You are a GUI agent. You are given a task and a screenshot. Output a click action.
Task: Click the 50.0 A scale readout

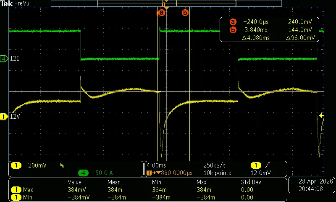click(x=104, y=173)
